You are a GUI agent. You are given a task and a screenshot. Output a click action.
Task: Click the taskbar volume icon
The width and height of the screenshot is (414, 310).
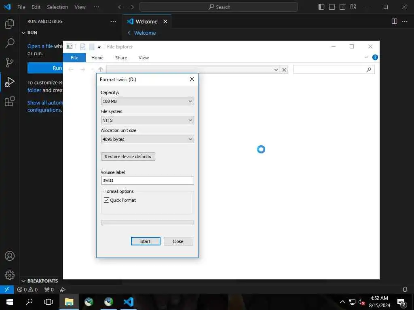tap(361, 302)
